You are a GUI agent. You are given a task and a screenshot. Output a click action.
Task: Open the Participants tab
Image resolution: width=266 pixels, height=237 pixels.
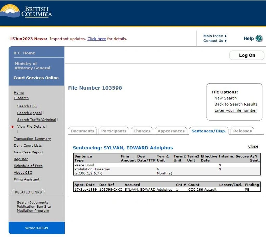tap(114, 131)
